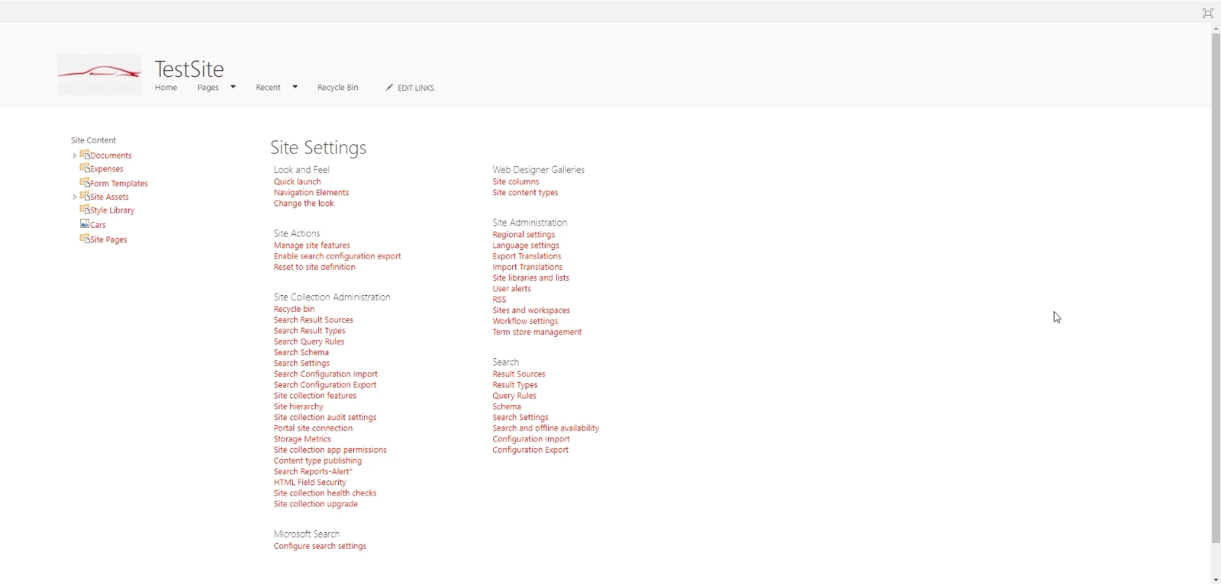Click the pencil icon beside EDIT LINKS
Screen dimensions: 1221x584
(389, 88)
